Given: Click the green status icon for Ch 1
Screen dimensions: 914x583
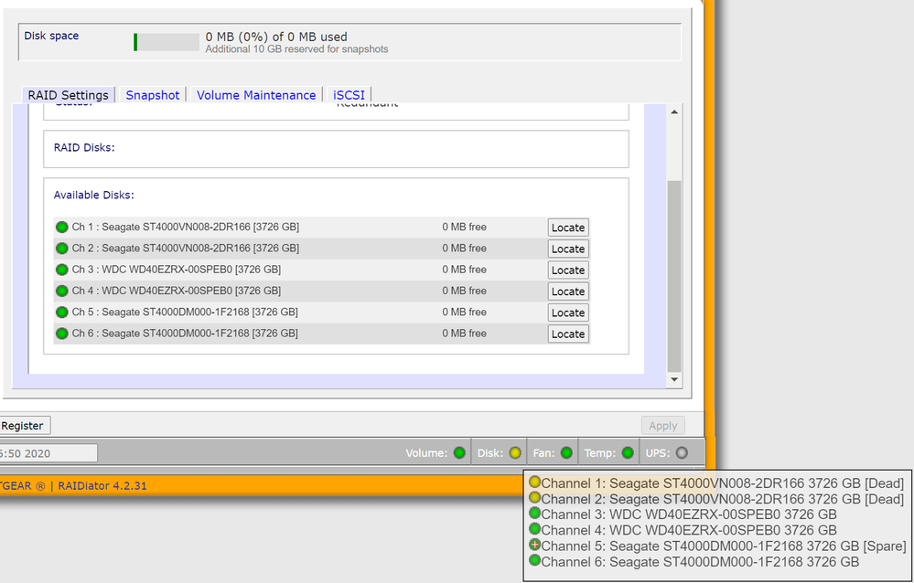Looking at the screenshot, I should coord(62,228).
